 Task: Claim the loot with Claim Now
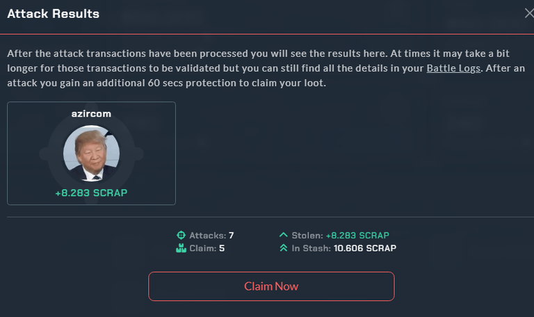(271, 286)
